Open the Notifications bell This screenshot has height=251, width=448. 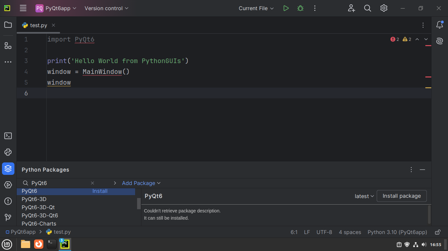coord(440,25)
